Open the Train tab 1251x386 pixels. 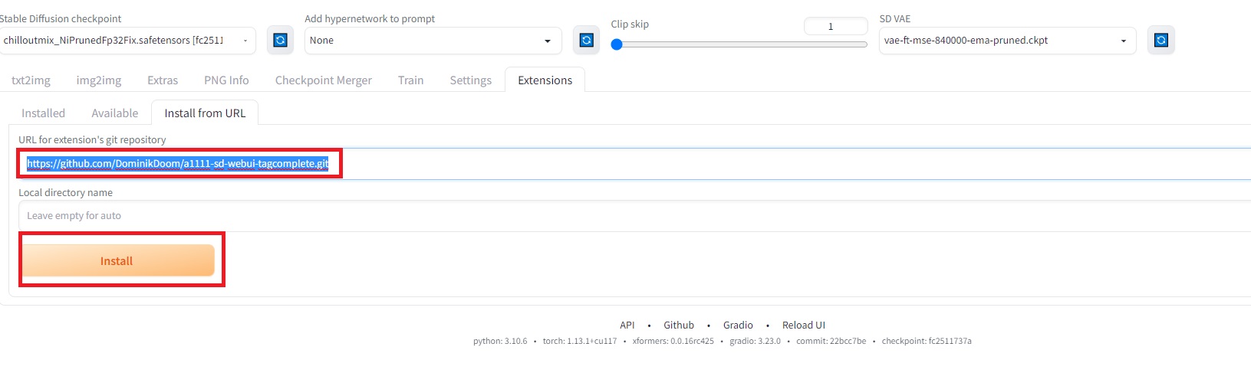pyautogui.click(x=411, y=80)
